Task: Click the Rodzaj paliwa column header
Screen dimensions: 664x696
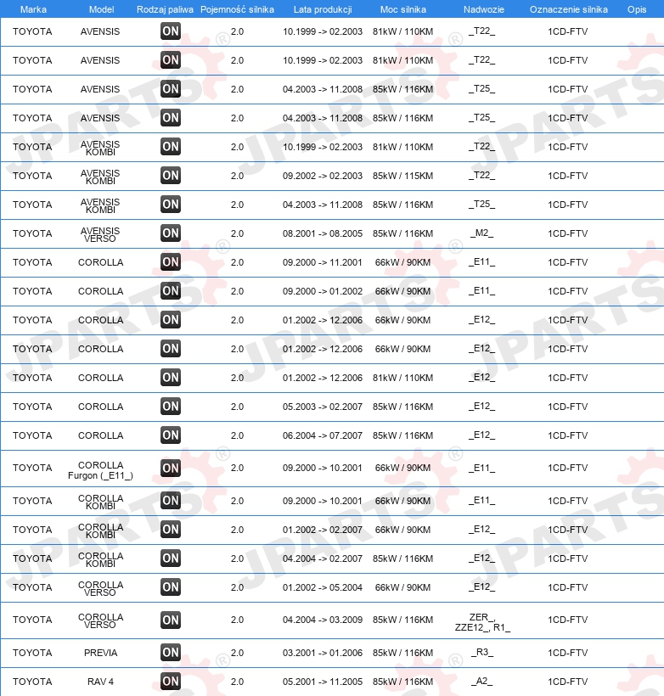Action: [x=165, y=9]
